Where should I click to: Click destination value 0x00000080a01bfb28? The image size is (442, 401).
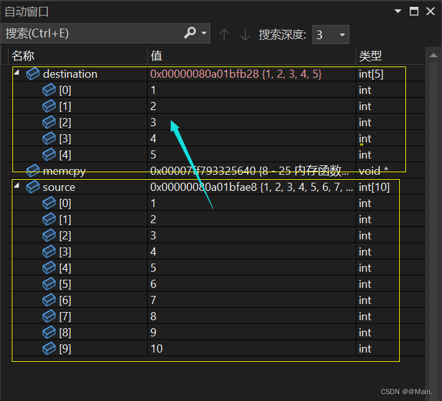pos(204,74)
